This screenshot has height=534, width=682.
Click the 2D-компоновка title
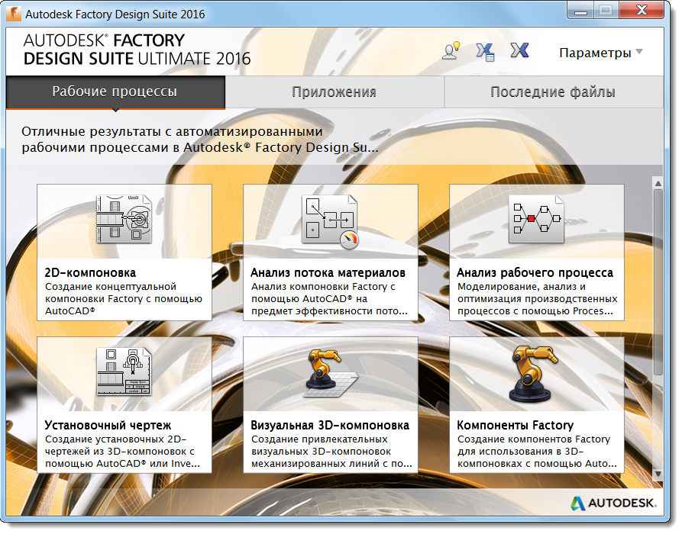coord(90,273)
